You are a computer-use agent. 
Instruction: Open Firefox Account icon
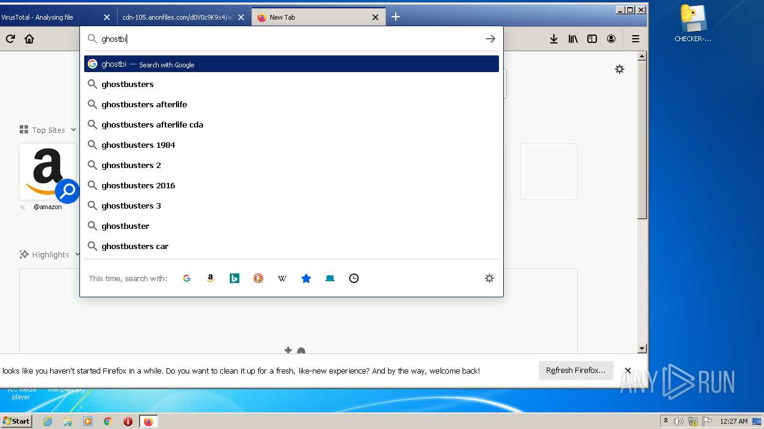[611, 39]
